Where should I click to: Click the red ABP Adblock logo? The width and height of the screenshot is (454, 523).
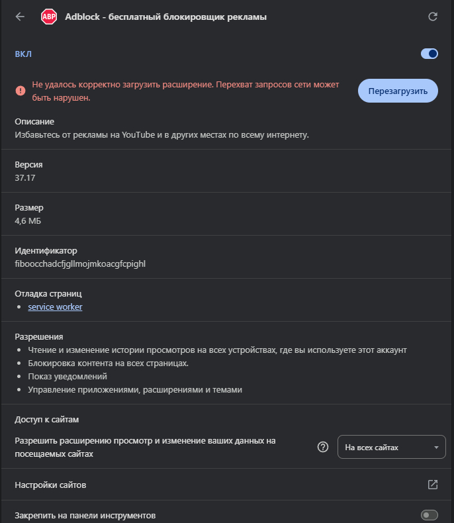(x=49, y=17)
